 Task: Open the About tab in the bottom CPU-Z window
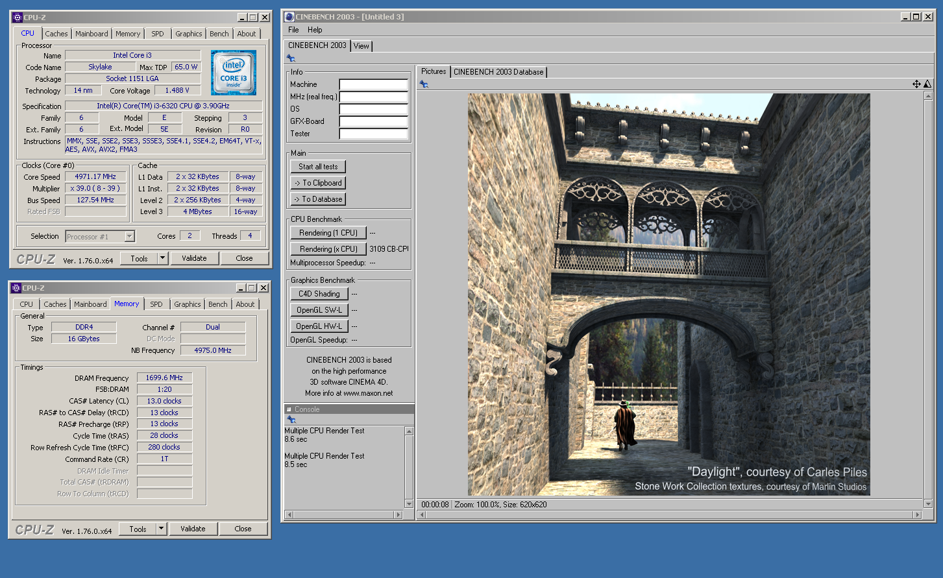coord(245,304)
